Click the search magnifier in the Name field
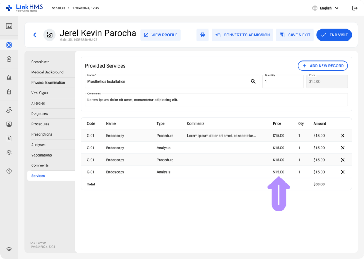The width and height of the screenshot is (364, 259). (x=253, y=81)
